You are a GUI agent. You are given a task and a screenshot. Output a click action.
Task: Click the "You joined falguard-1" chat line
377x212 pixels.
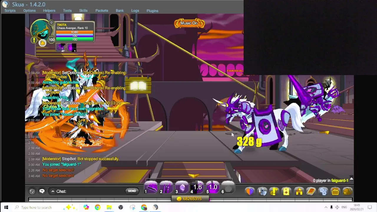coord(61,165)
